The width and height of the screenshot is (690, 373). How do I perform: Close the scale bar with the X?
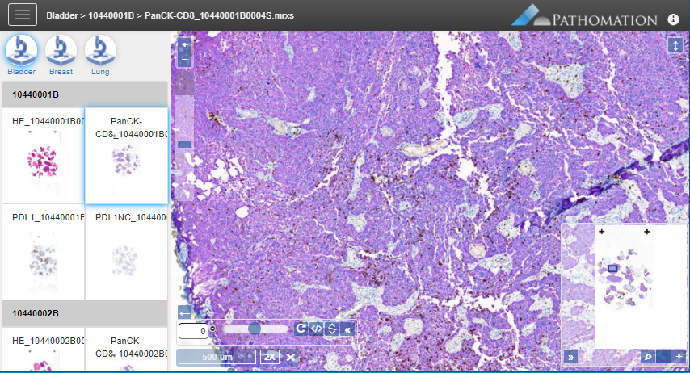(289, 357)
